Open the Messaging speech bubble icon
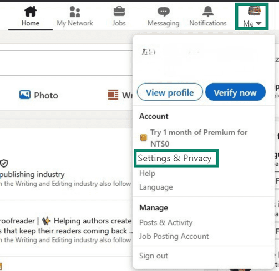 click(164, 12)
